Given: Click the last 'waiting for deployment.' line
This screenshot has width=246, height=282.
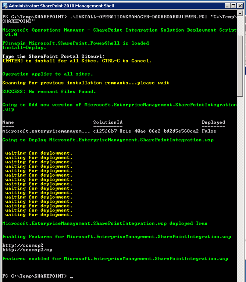Looking at the screenshot, I should pyautogui.click(x=39, y=215).
